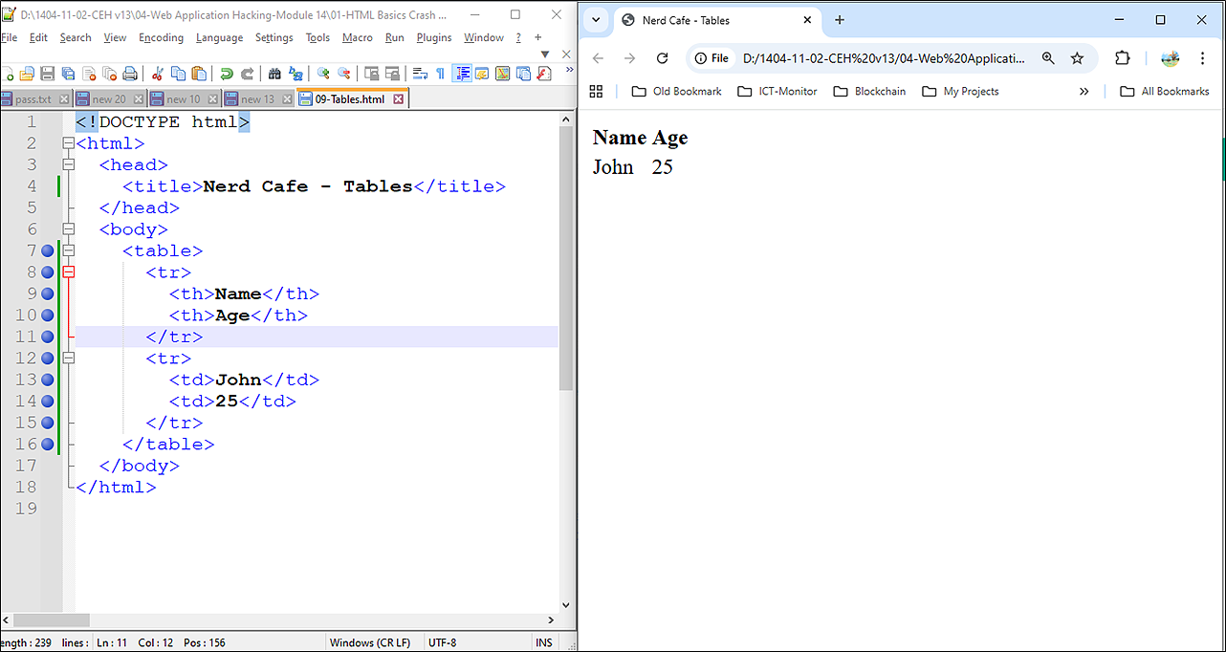Bookmark this page with the star icon
This screenshot has height=652, width=1226.
1077,58
